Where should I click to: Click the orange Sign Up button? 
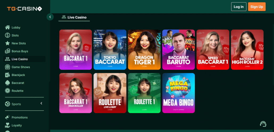click(x=257, y=7)
